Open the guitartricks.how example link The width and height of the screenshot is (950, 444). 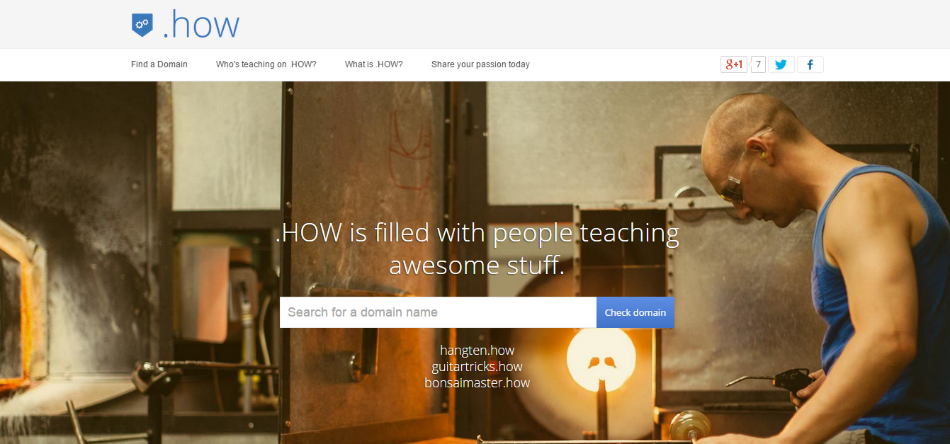477,367
